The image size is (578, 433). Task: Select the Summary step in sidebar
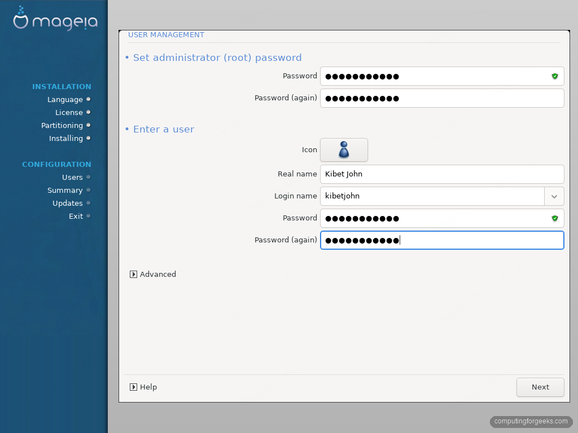click(69, 190)
